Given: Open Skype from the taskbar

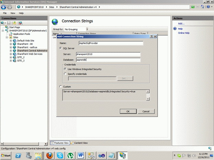Looking at the screenshot, I should (x=60, y=156).
